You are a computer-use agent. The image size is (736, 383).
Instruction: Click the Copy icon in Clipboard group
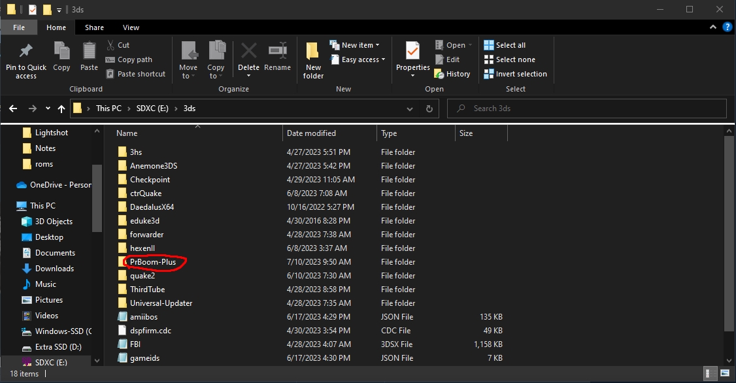(61, 51)
